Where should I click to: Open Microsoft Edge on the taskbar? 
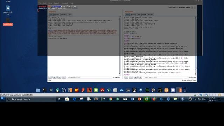click(x=75, y=99)
